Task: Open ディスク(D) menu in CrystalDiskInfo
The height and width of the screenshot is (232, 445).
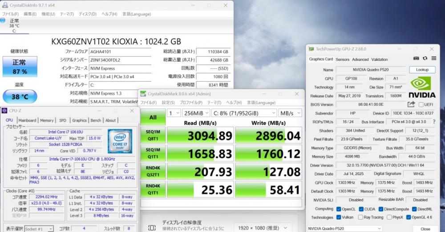Action: pos(88,14)
